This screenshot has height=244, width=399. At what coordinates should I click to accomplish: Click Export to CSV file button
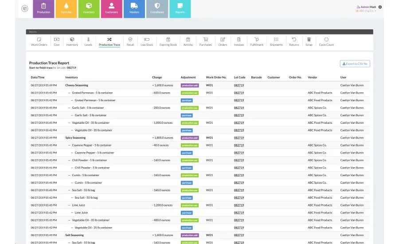355,64
